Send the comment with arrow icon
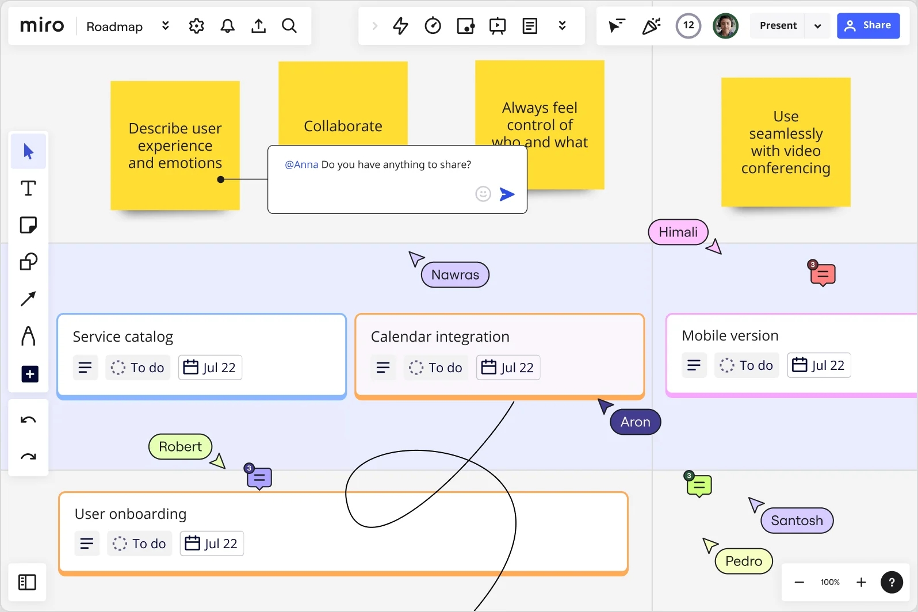The width and height of the screenshot is (918, 612). tap(507, 194)
